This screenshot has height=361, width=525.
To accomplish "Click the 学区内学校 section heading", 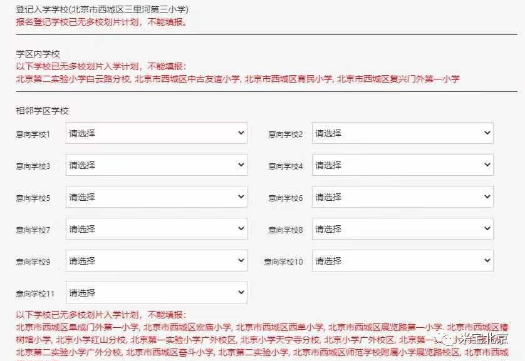I will point(38,54).
